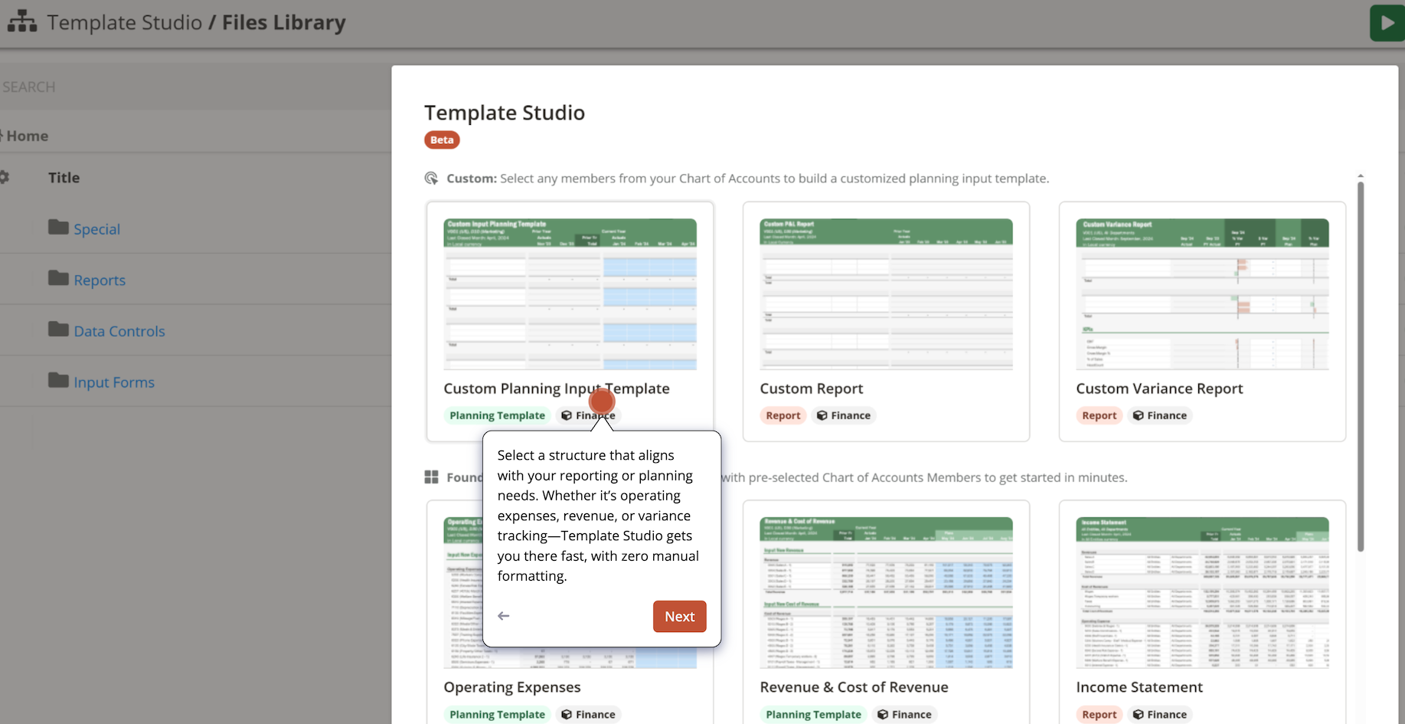Navigate to Home in the sidebar
This screenshot has width=1405, height=724.
coord(27,136)
